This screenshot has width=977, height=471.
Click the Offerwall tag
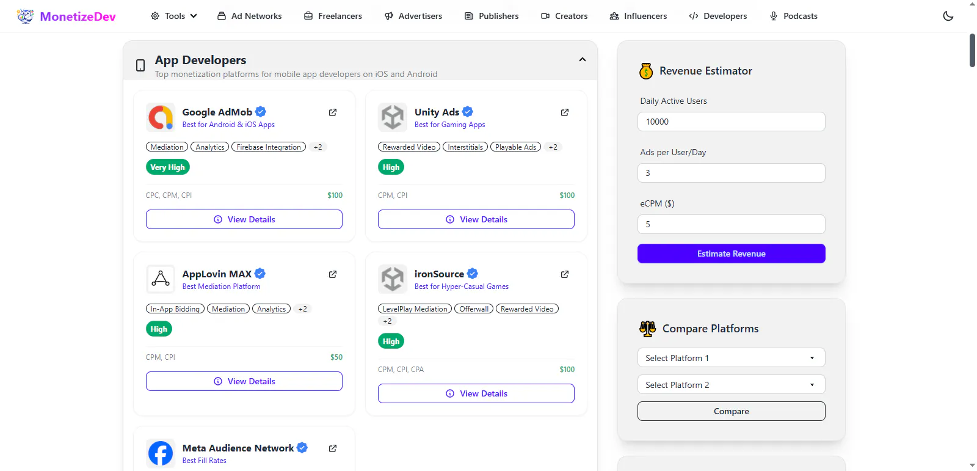(474, 309)
